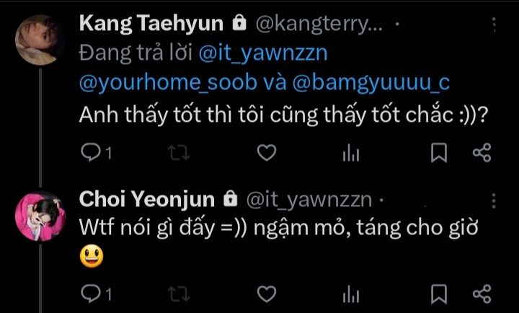Share Choi Yeonjun's tweet
Viewport: 519px width, 313px height.
click(x=482, y=294)
